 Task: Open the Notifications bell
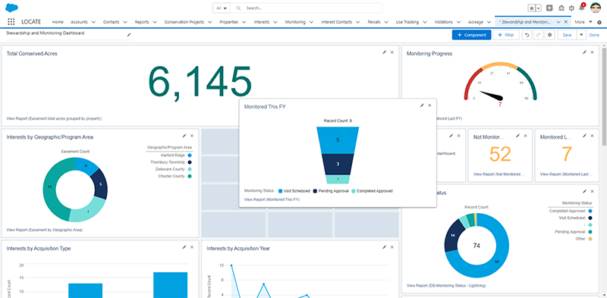(x=582, y=8)
